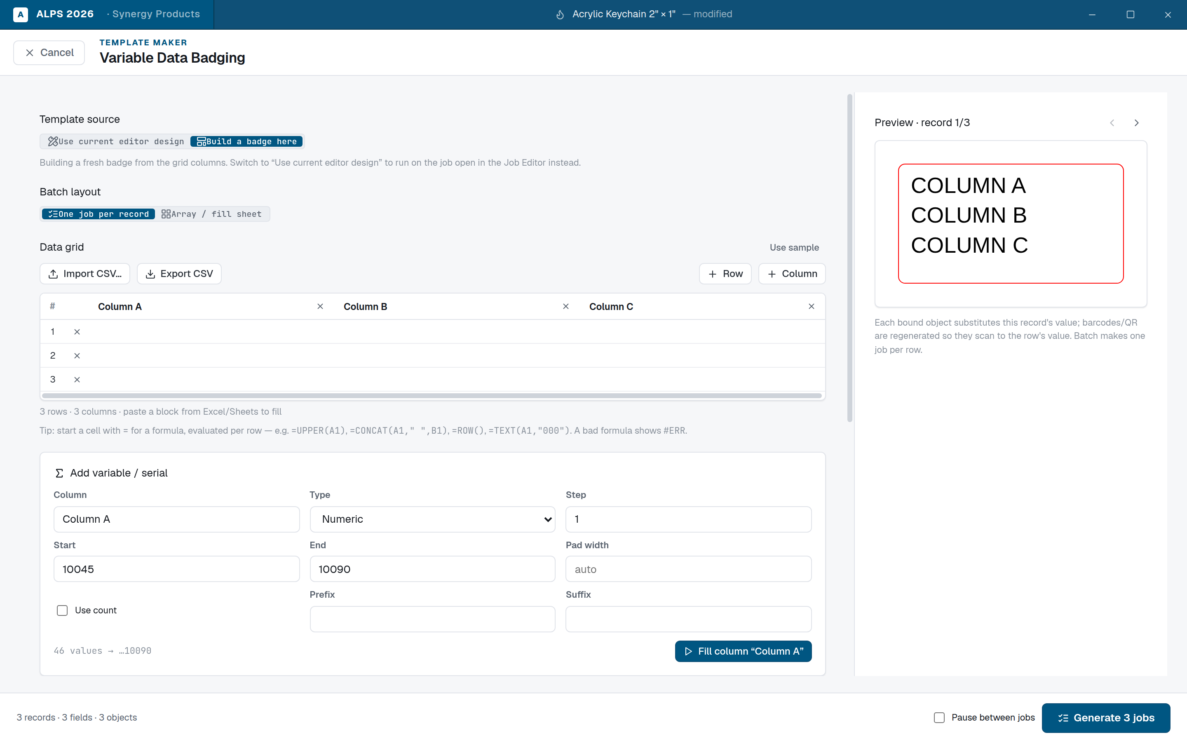
Task: Click the main panel vertical scrollbar
Action: 849,258
